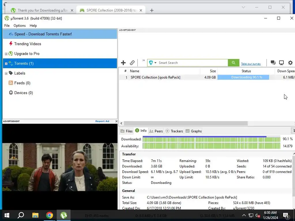This screenshot has width=295, height=221.
Task: Click the muted speaker tray icon
Action: 258,215
